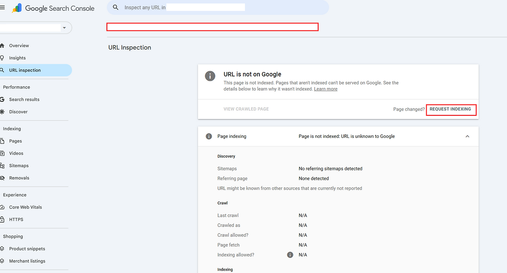Click the VIEW CRAWLED PAGE button
Screen dimensions: 507x273
246,109
